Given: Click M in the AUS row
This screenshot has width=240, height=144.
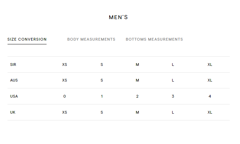Looking at the screenshot, I should coord(137,80).
